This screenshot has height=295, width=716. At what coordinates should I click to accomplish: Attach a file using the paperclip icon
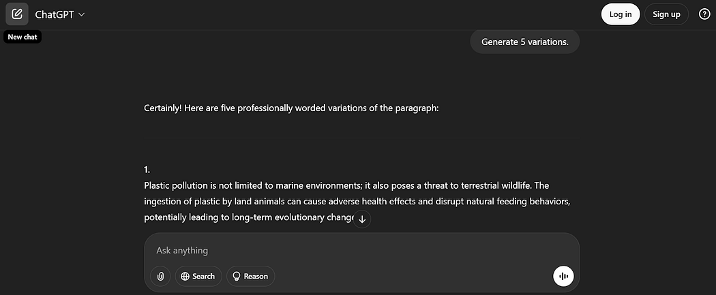160,277
